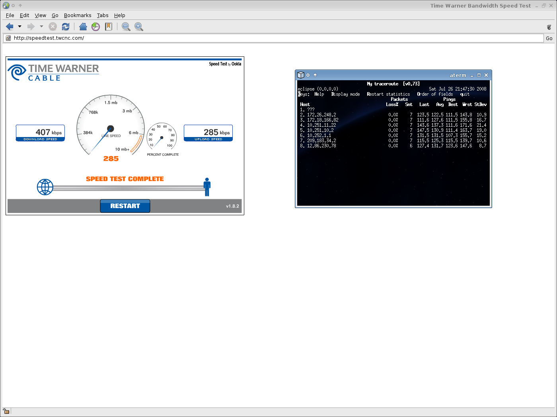Viewport: 557px width, 417px height.
Task: Click the blue person icon in the speed test
Action: (x=207, y=187)
